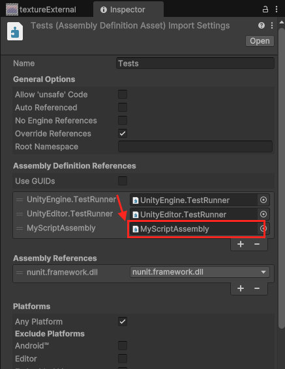The width and height of the screenshot is (285, 369).
Task: Grab the MyScriptAssembly row drag handle
Action: (20, 228)
